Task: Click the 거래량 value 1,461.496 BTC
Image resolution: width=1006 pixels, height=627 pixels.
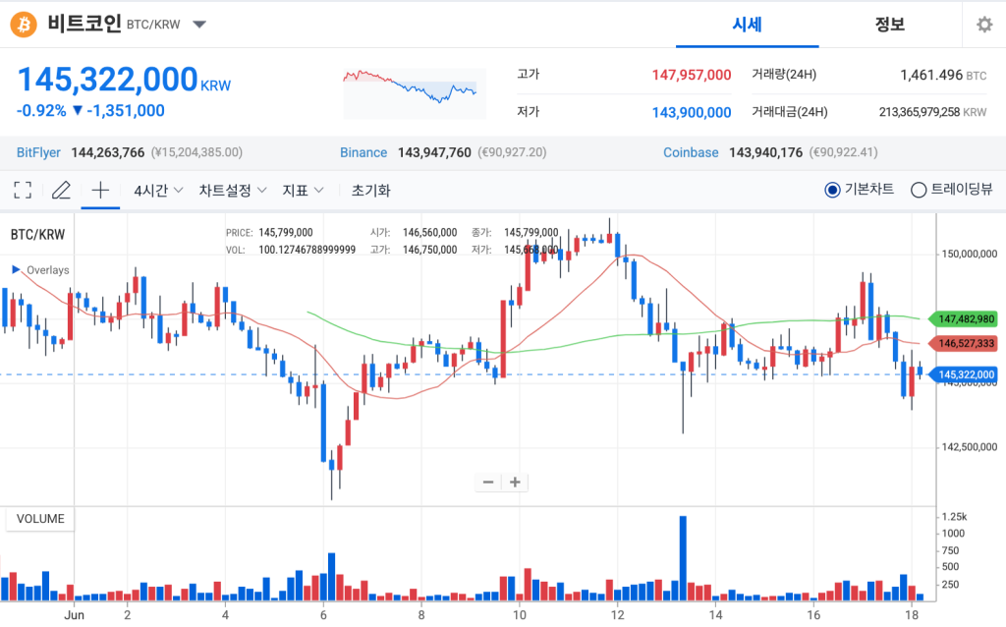Action: pos(943,75)
